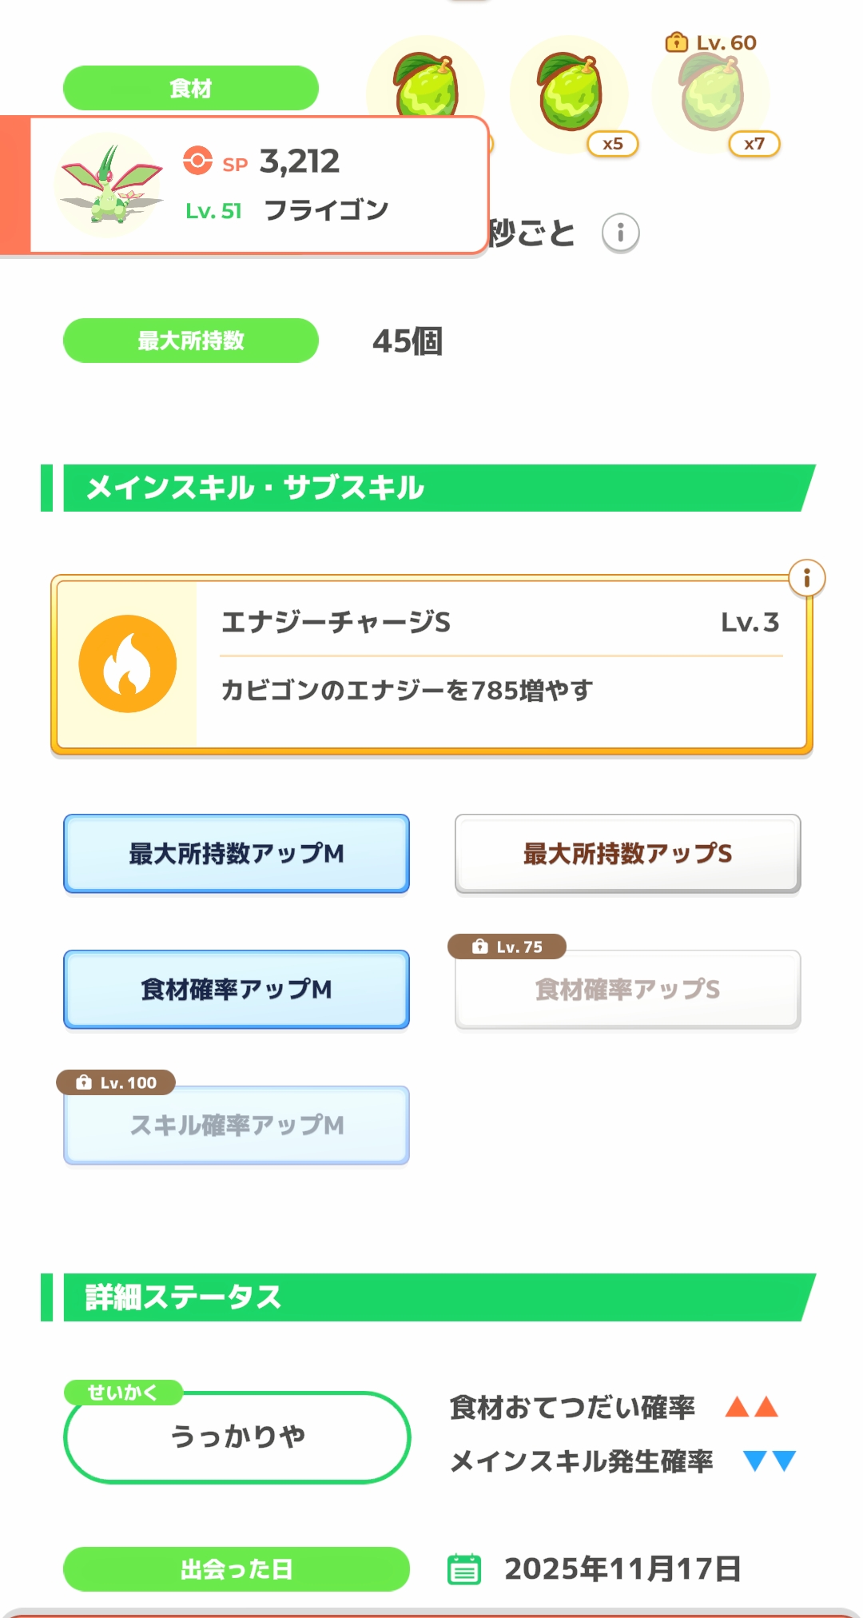Tap the locked スキル確率アップM sub skill
Screen dimensions: 863x1618
click(x=237, y=1126)
